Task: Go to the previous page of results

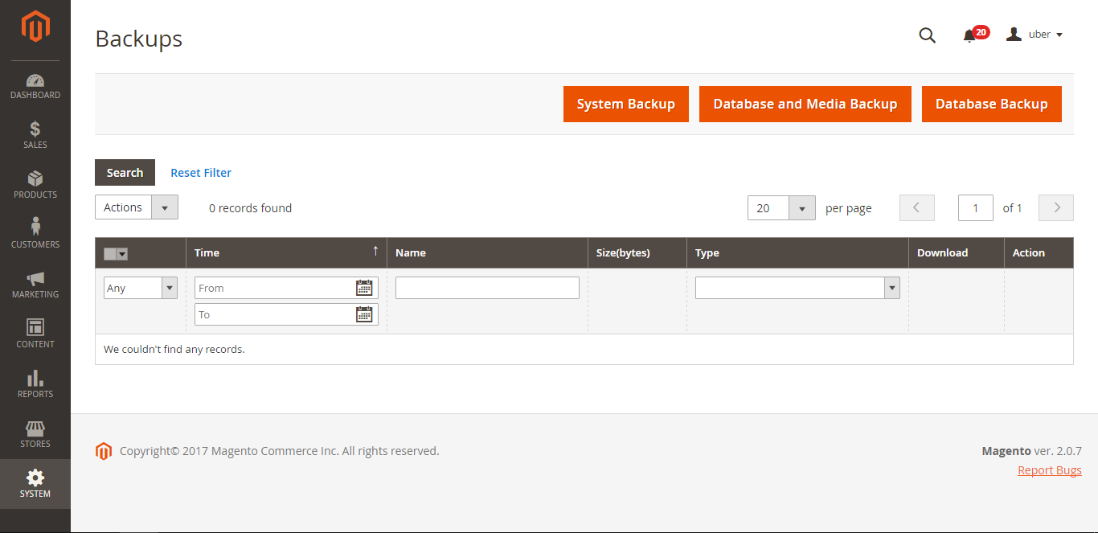Action: pyautogui.click(x=917, y=208)
